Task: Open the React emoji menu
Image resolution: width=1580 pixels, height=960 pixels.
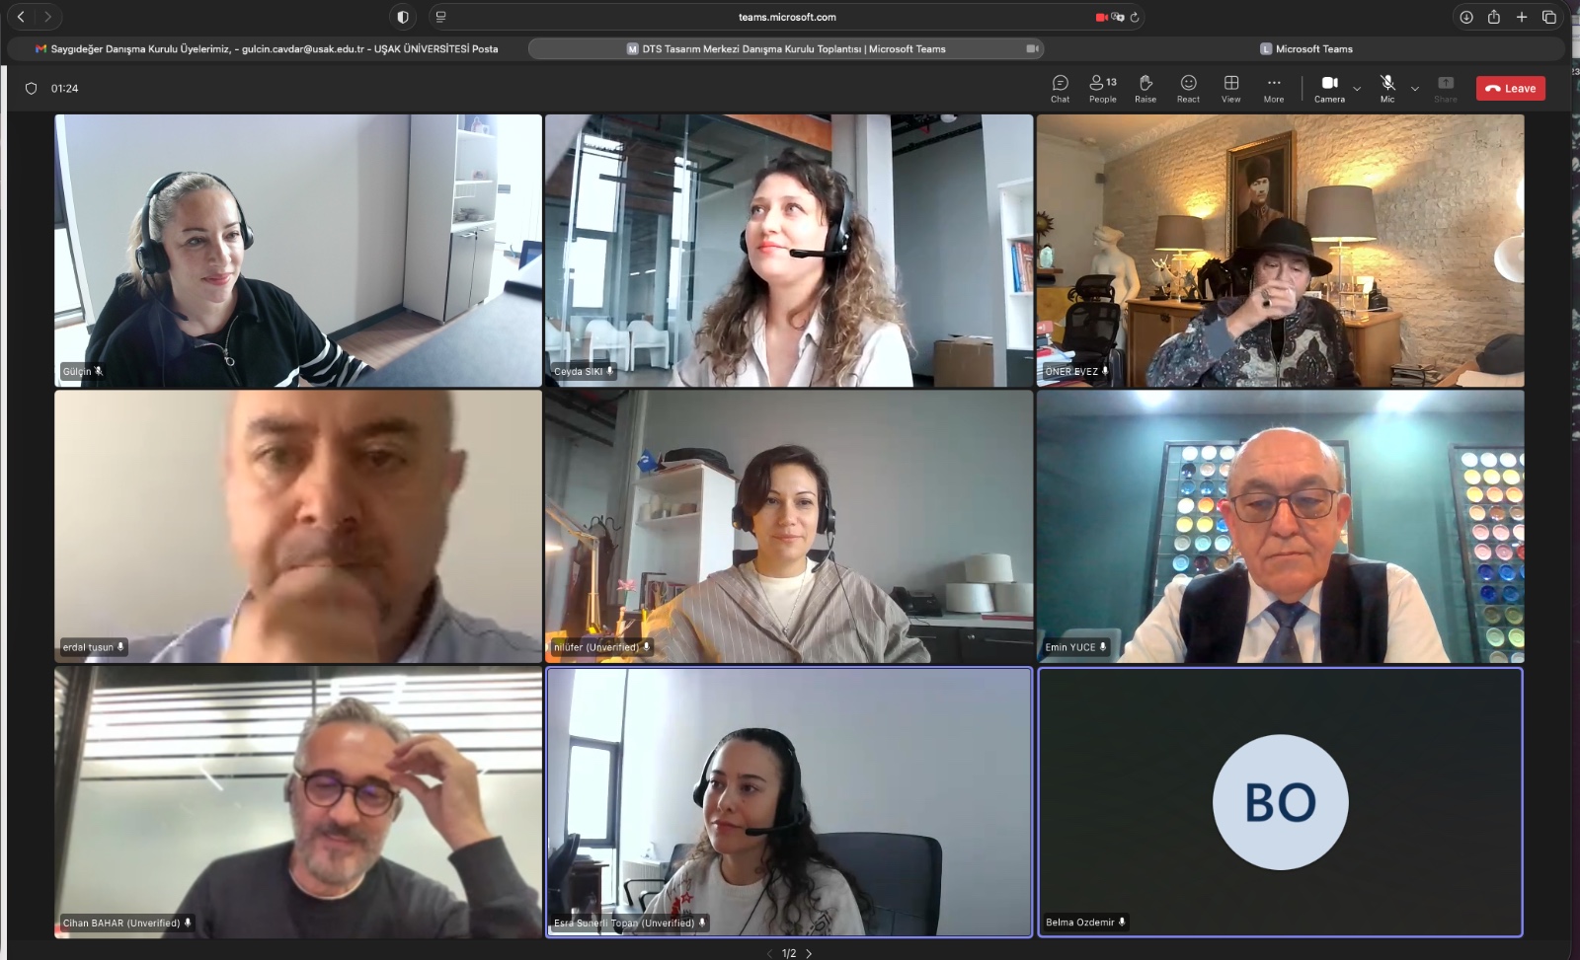Action: (1188, 88)
